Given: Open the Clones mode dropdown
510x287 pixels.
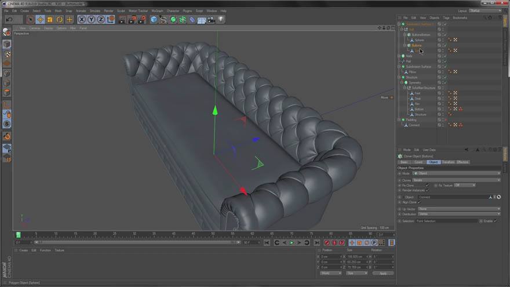Looking at the screenshot, I should [456, 180].
